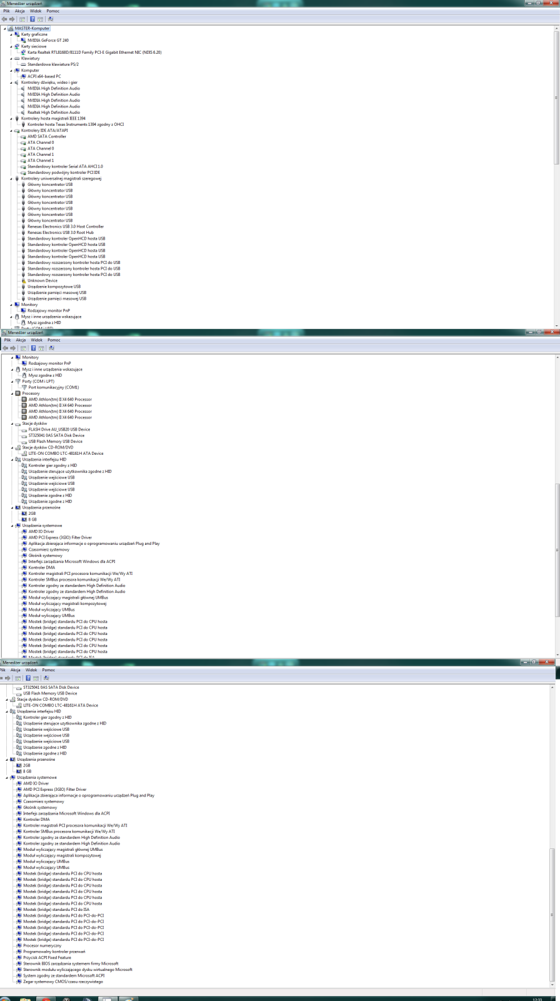Screen dimensions: 560x1001
Task: Click icon beside AMD SATA Controller
Action: tap(23, 136)
